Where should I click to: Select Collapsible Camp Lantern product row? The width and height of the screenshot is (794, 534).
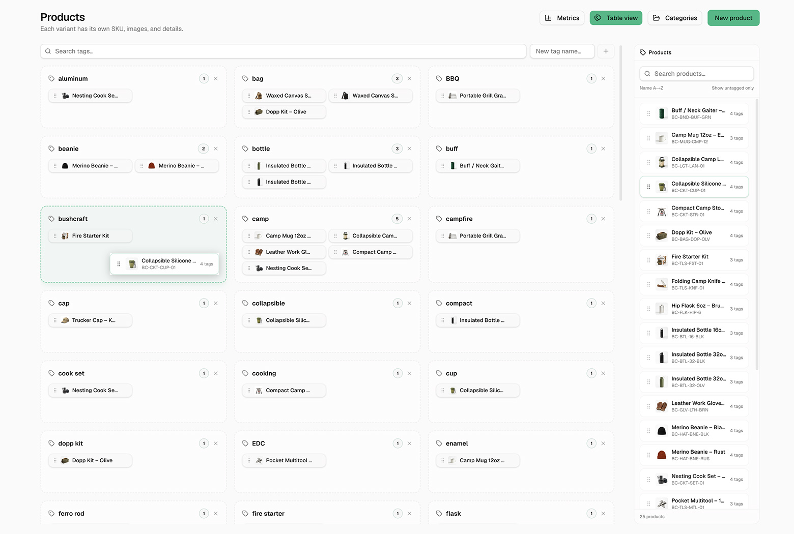[x=694, y=162]
